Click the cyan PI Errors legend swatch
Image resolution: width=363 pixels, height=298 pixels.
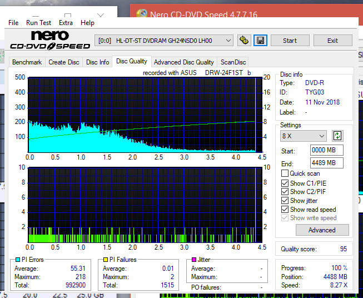pos(18,260)
